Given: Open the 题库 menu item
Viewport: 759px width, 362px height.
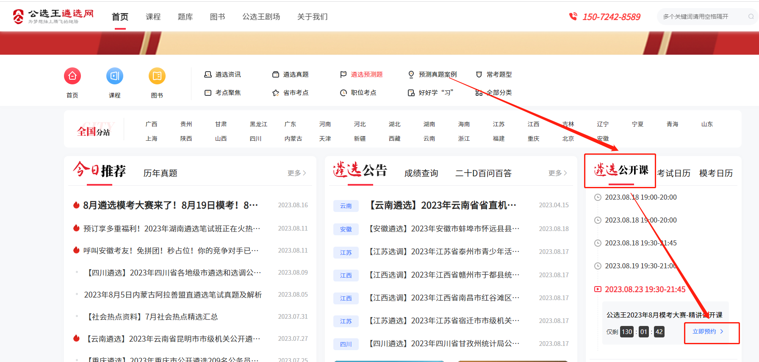Looking at the screenshot, I should (x=185, y=17).
